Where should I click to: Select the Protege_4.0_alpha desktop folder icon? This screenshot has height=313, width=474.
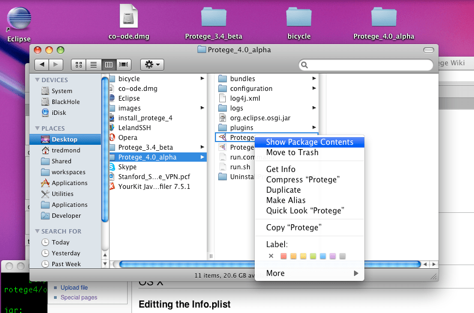(x=384, y=17)
